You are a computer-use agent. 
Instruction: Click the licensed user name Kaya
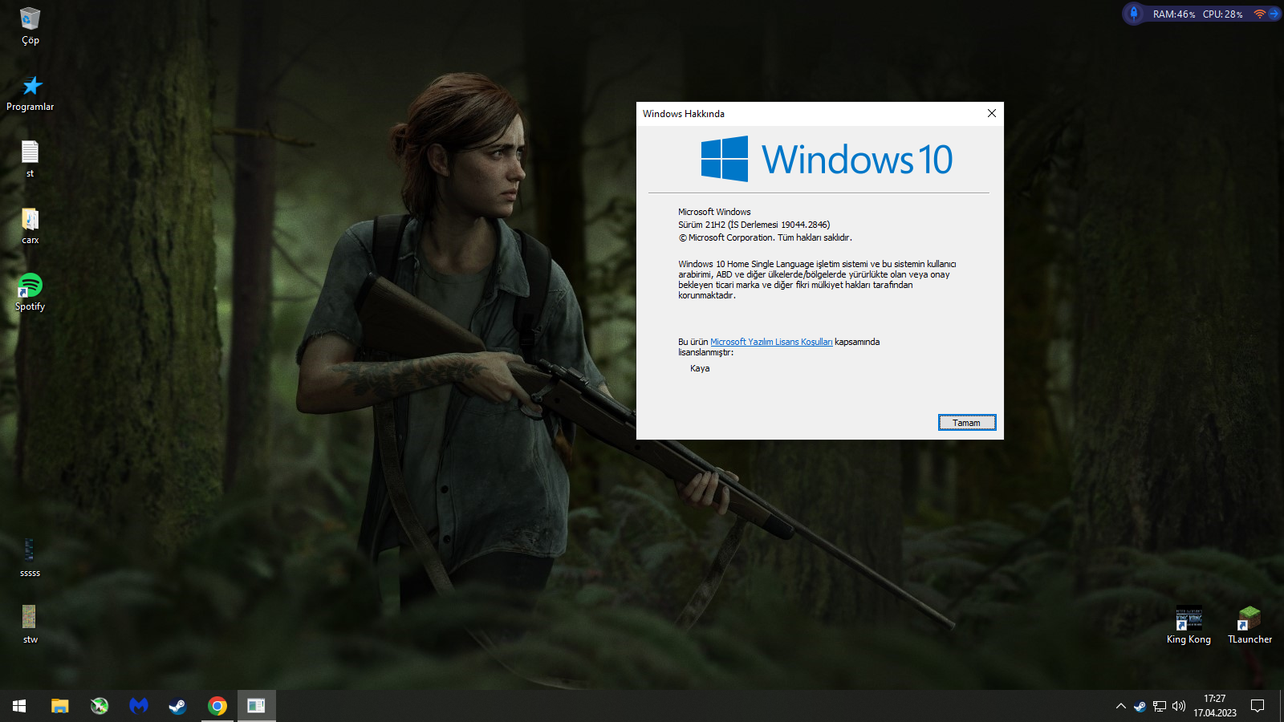(700, 368)
